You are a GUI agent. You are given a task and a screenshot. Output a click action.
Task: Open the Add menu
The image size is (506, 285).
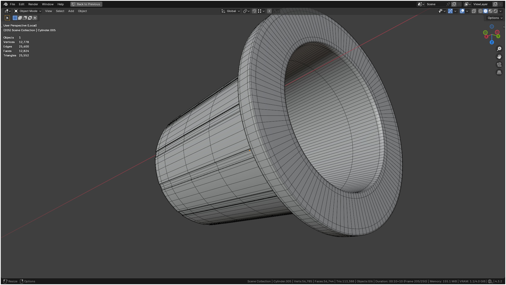[x=71, y=11]
